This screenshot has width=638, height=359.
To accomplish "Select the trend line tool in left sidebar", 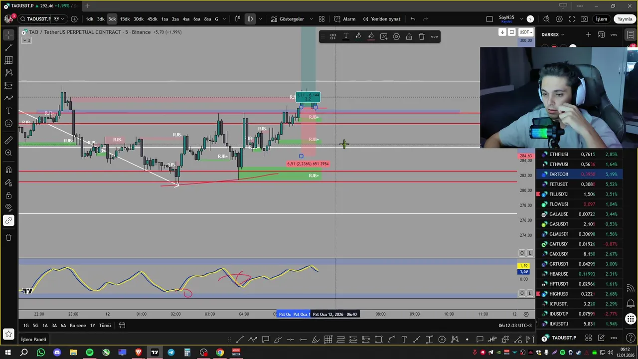I will 8,47.
